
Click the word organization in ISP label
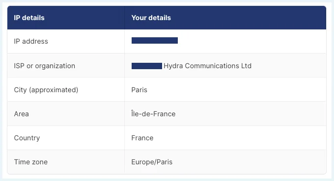tap(55, 66)
